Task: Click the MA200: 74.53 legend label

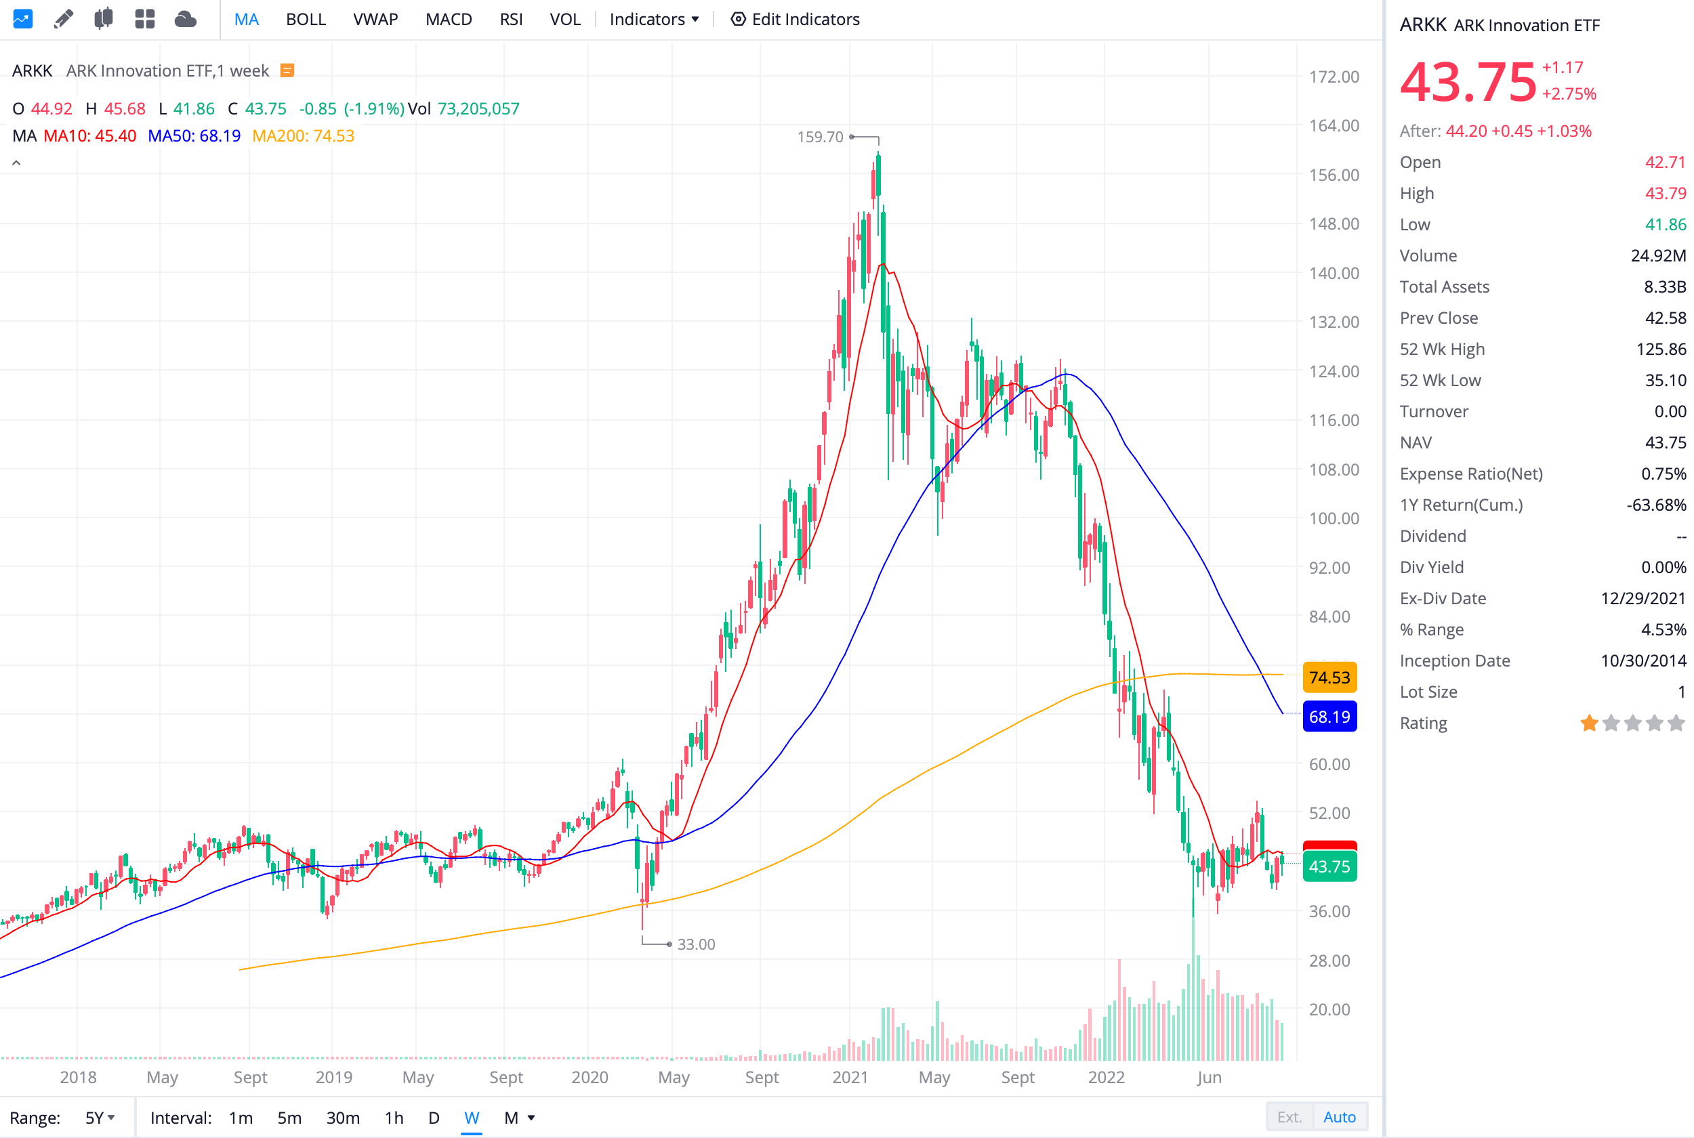Action: (303, 135)
